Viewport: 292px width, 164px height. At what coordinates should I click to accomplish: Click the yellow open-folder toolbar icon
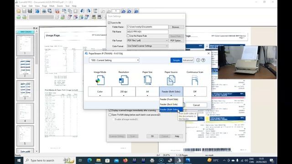click(18, 11)
